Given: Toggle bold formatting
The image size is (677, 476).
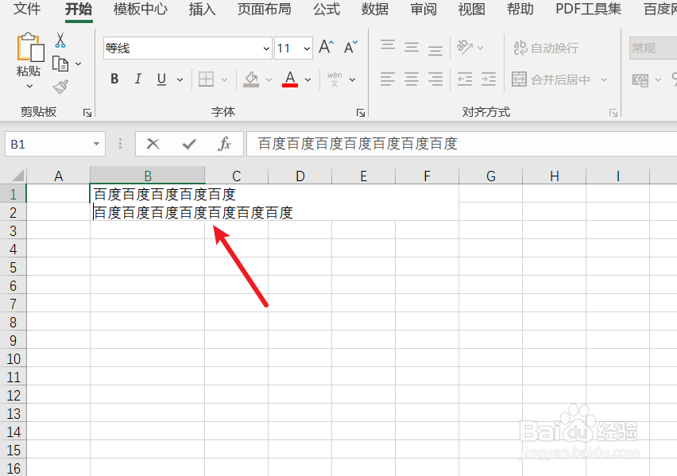Looking at the screenshot, I should (x=114, y=79).
